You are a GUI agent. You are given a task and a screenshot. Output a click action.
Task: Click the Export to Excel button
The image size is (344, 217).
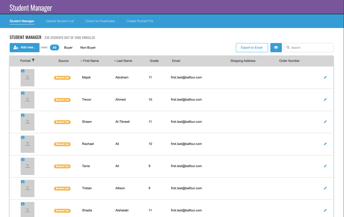click(x=252, y=47)
